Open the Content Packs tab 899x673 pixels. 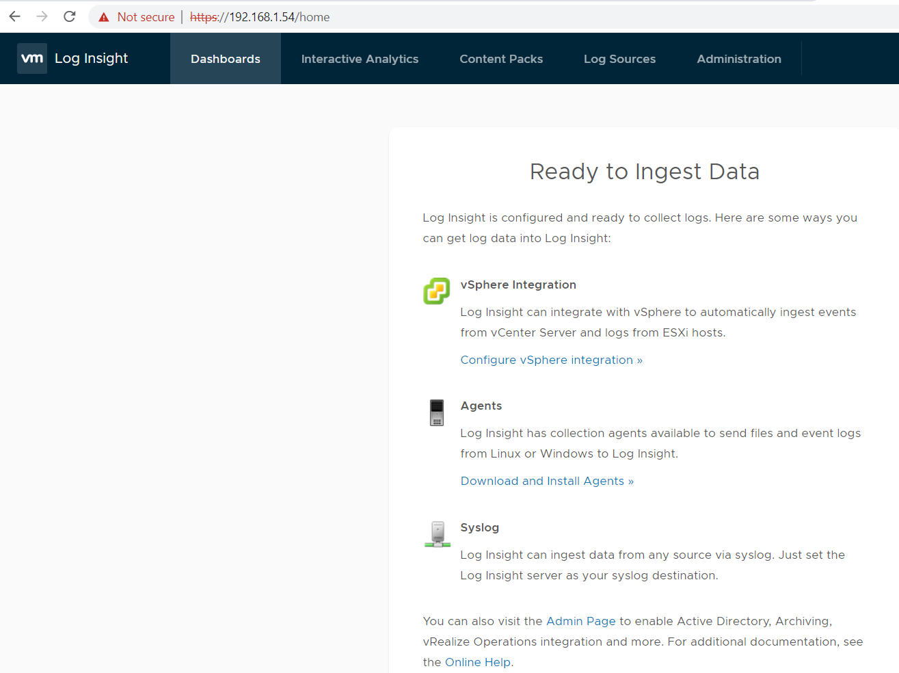click(501, 59)
